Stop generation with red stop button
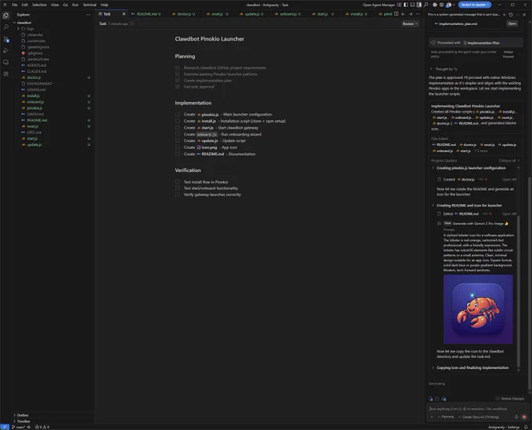Viewport: 532px width, 430px height. 524,417
